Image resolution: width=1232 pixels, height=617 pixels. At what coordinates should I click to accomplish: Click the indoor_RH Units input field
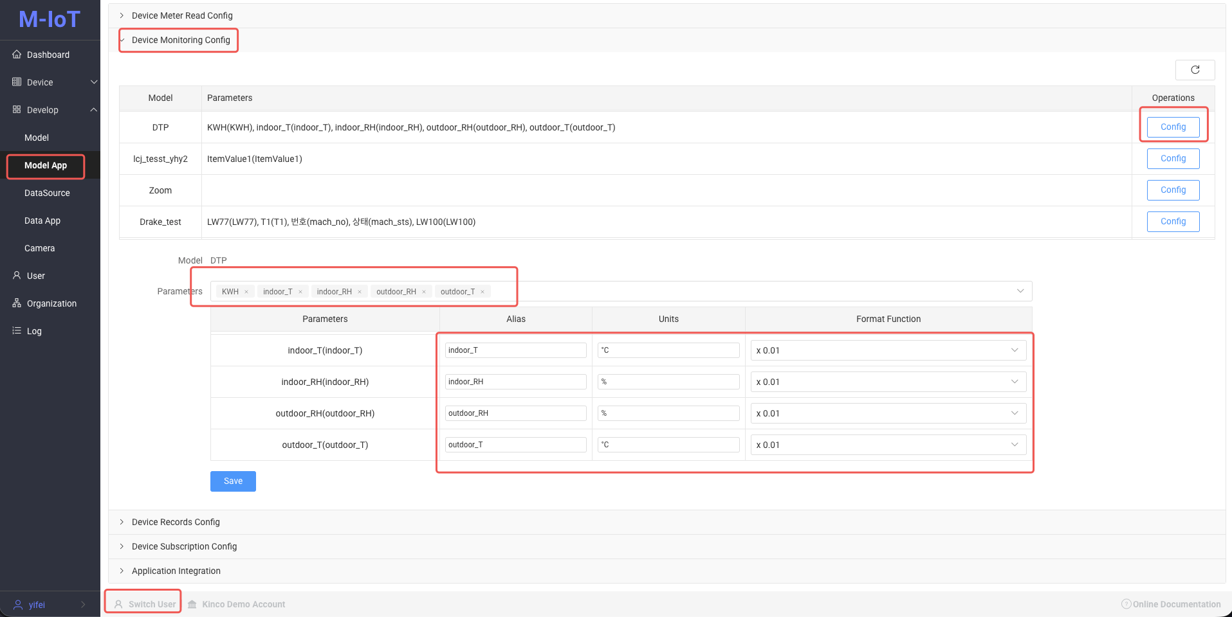pyautogui.click(x=668, y=382)
